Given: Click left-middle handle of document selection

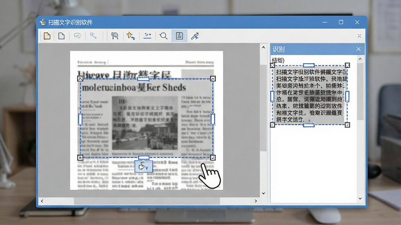Looking at the screenshot, I should coord(80,119).
